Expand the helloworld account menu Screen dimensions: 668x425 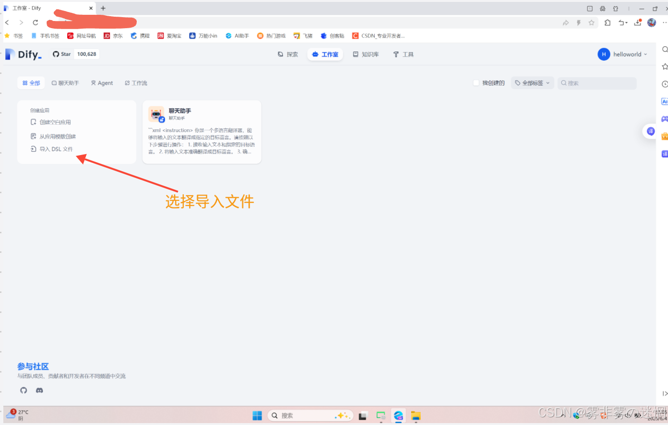coord(622,54)
